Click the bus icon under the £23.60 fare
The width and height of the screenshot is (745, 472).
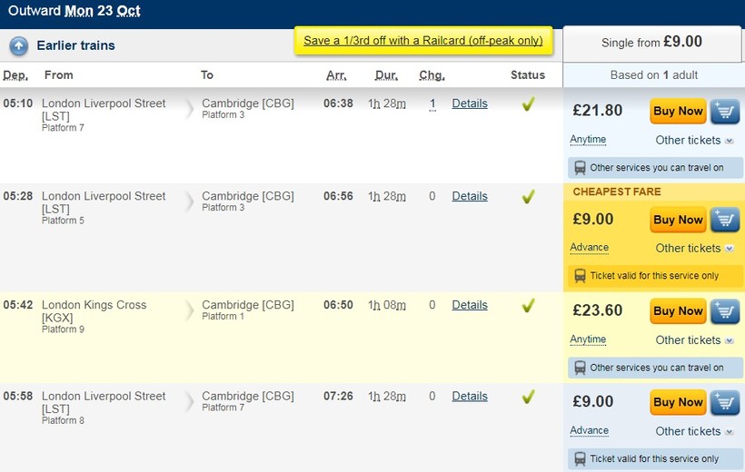point(579,368)
